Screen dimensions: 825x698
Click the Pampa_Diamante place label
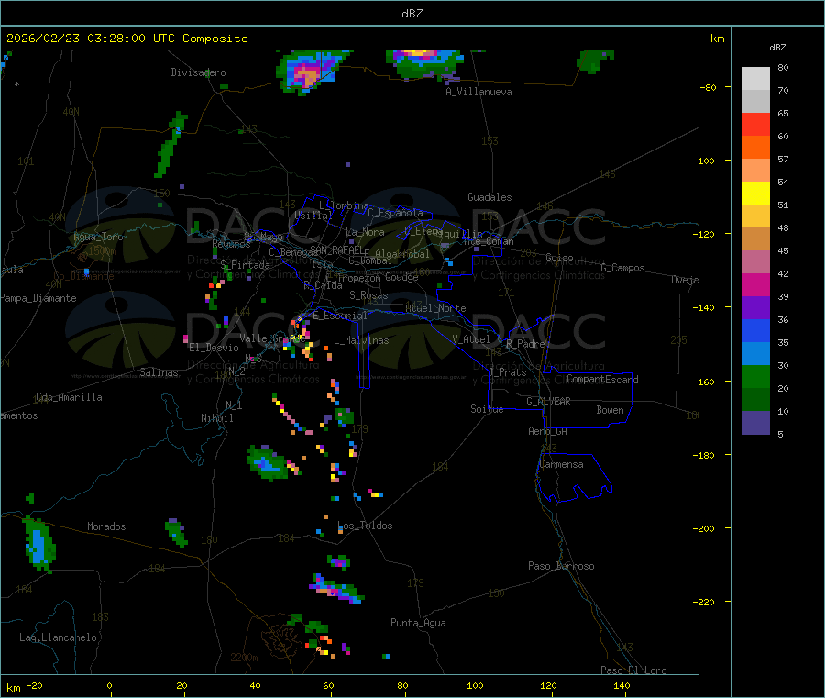pos(38,298)
